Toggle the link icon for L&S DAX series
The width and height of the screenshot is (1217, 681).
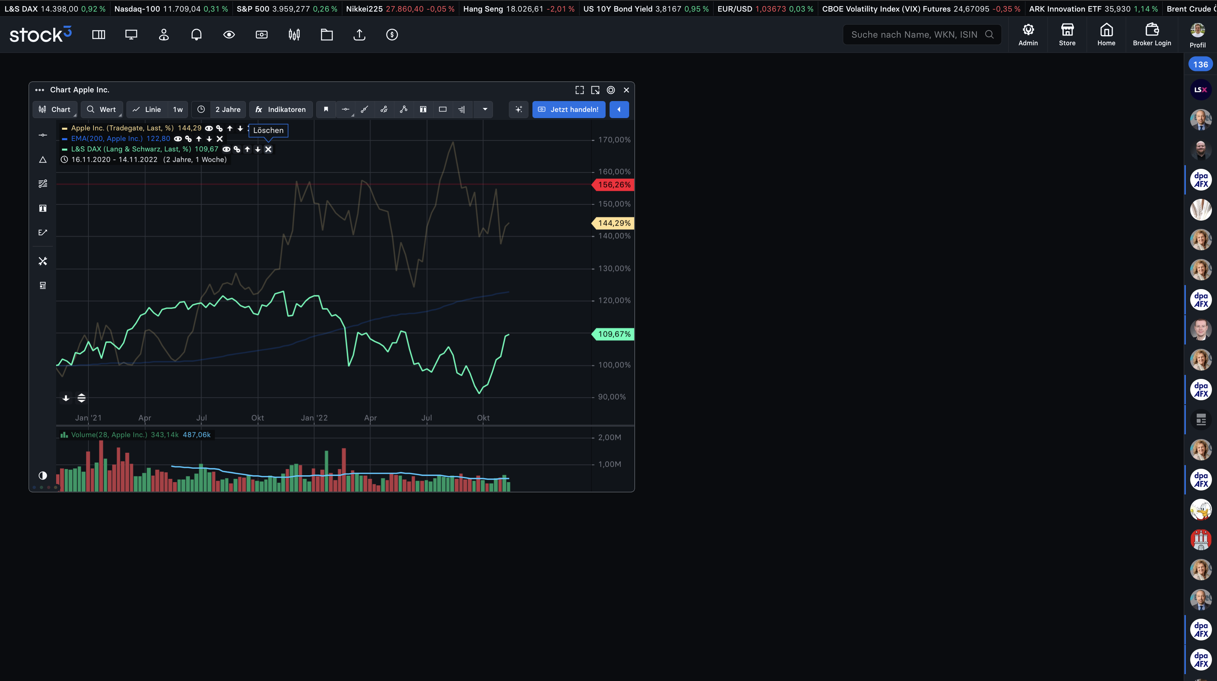click(237, 149)
